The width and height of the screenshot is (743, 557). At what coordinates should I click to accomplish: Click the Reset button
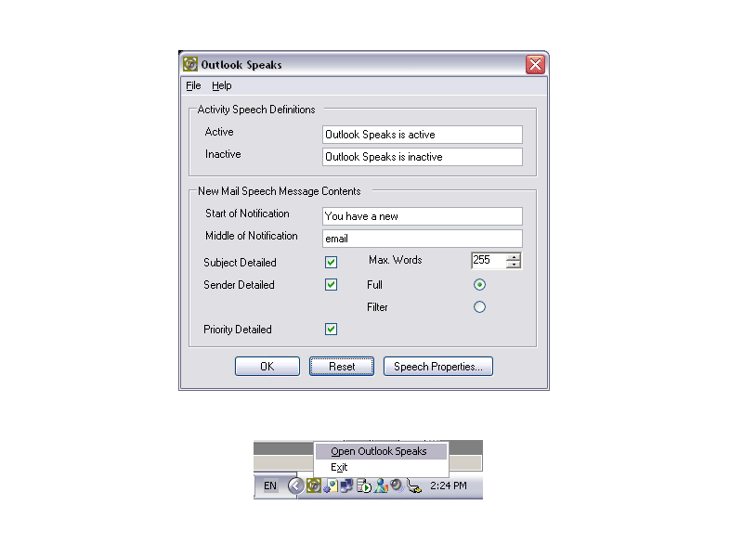[342, 366]
